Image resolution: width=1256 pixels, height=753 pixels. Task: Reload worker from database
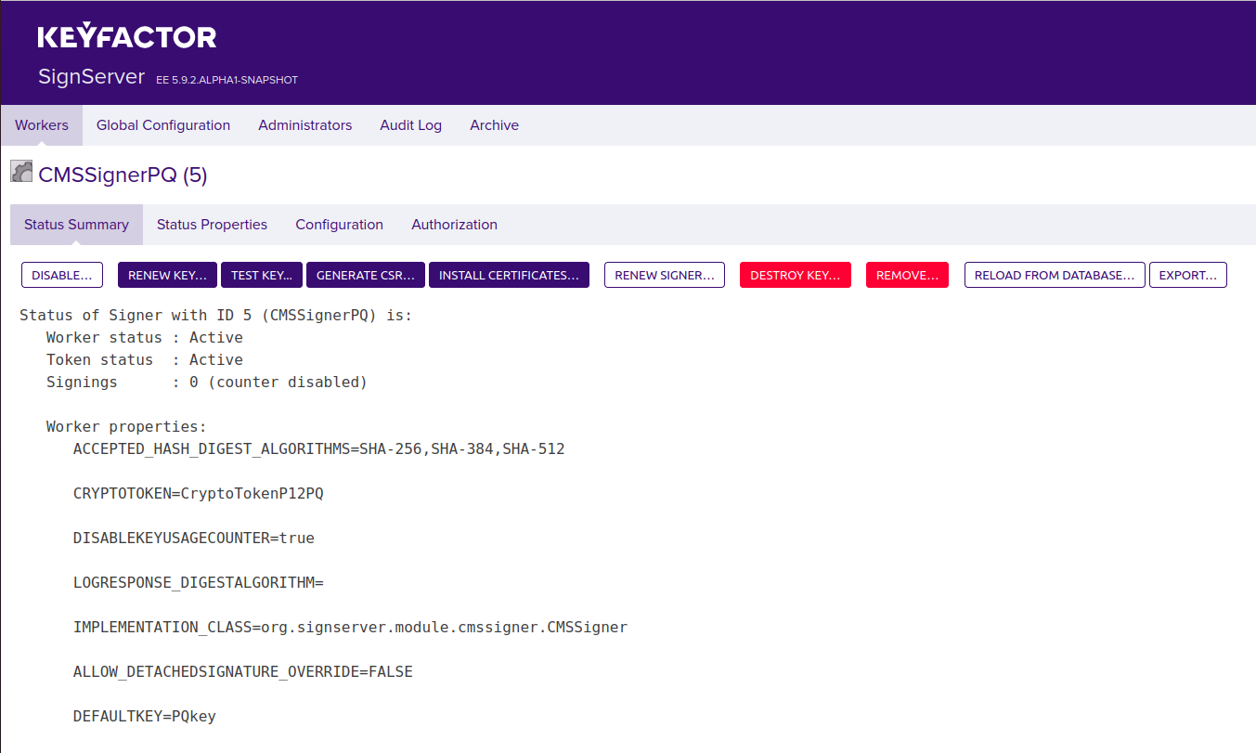(x=1054, y=275)
